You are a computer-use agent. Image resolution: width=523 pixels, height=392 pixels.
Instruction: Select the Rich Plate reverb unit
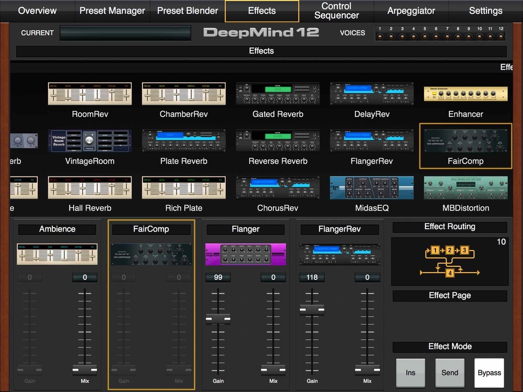[x=183, y=188]
